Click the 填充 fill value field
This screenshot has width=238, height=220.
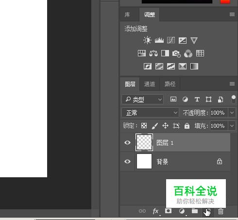point(219,126)
